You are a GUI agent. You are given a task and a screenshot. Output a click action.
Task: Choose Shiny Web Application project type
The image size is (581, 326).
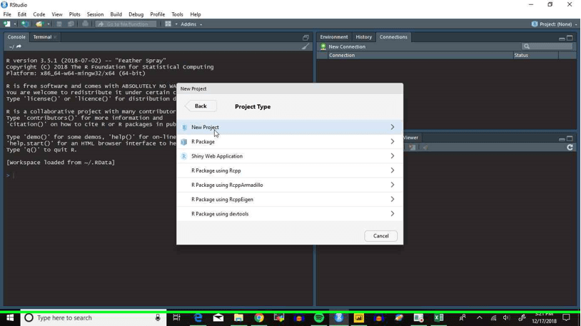click(290, 156)
